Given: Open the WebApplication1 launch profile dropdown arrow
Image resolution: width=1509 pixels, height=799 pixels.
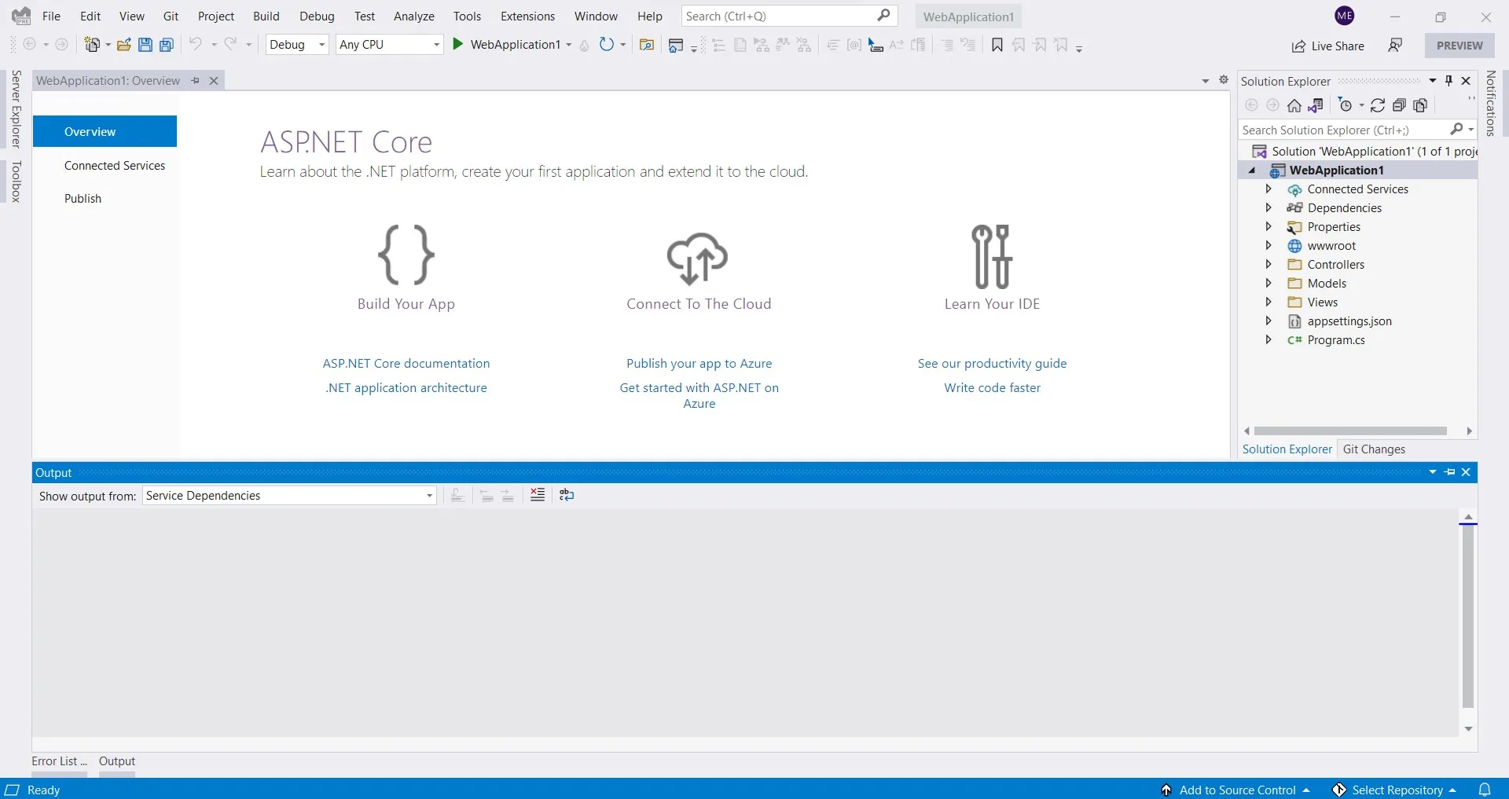Looking at the screenshot, I should [569, 45].
